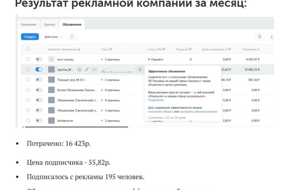Screen dimensions: 285x190
Task: Enable the Копия Объявление ad toggle
Action: click(39, 90)
